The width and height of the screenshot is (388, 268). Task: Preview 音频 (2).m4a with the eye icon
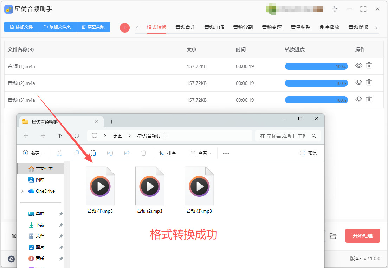(x=359, y=82)
